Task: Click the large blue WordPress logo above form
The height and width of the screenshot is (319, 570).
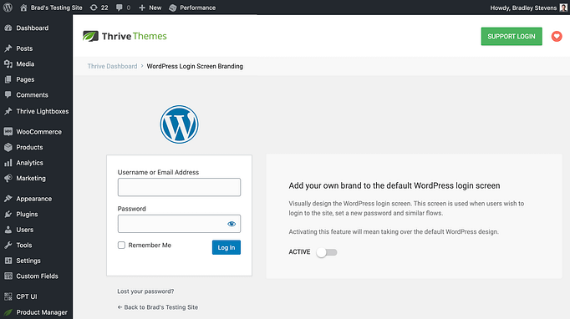Action: coord(179,124)
